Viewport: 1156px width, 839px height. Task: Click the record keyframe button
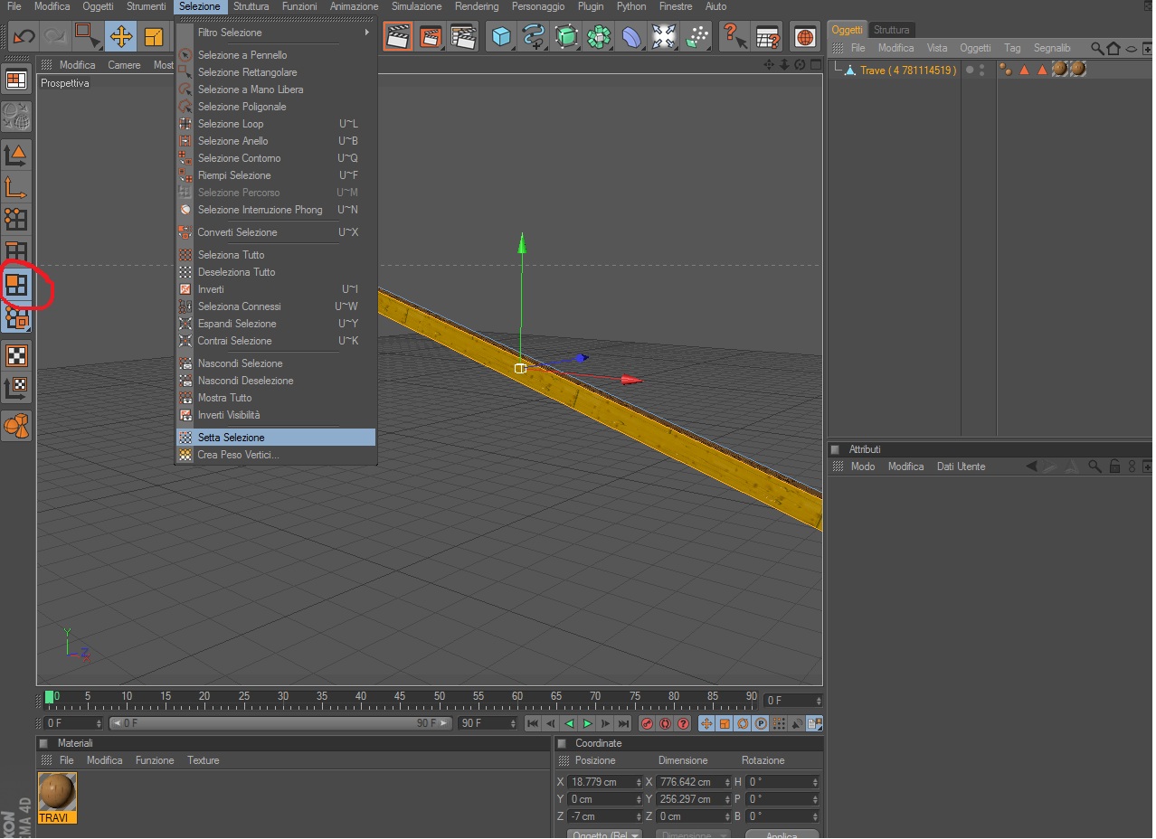(647, 723)
